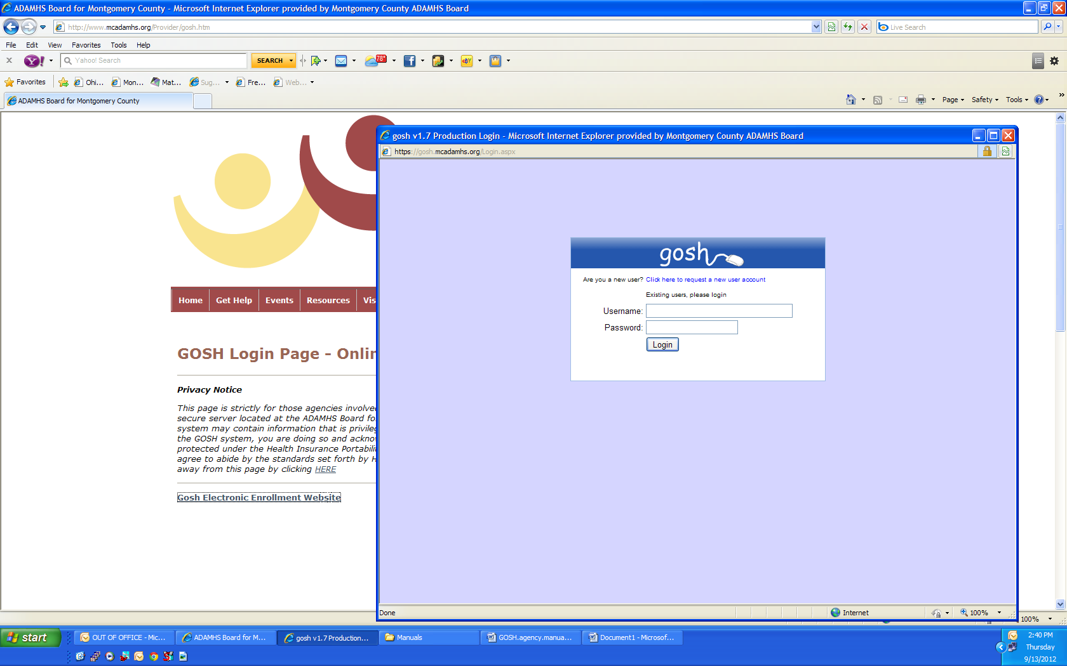The height and width of the screenshot is (666, 1067).
Task: Switch to OUT OF OFFICE taskbar item
Action: pyautogui.click(x=124, y=637)
